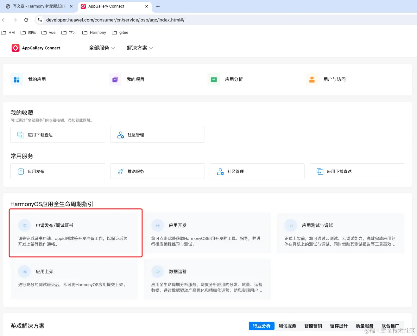417x336 pixels.
Task: Reload the page with the refresh icon
Action: click(26, 20)
